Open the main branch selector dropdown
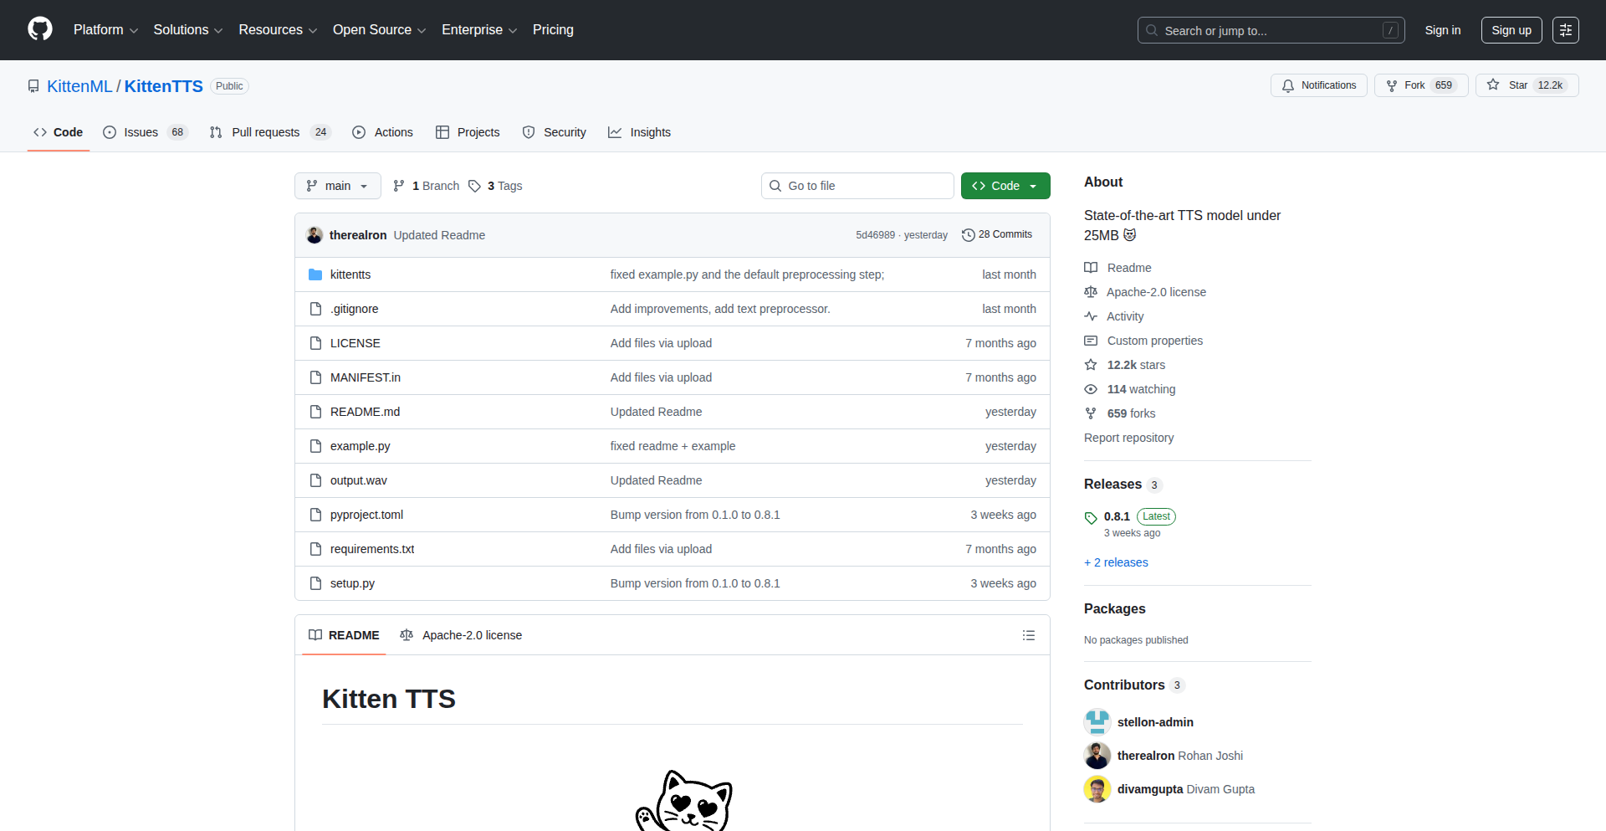 pyautogui.click(x=338, y=186)
